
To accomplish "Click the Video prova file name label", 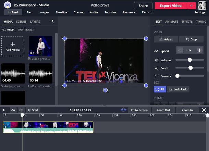I will pyautogui.click(x=41, y=59).
